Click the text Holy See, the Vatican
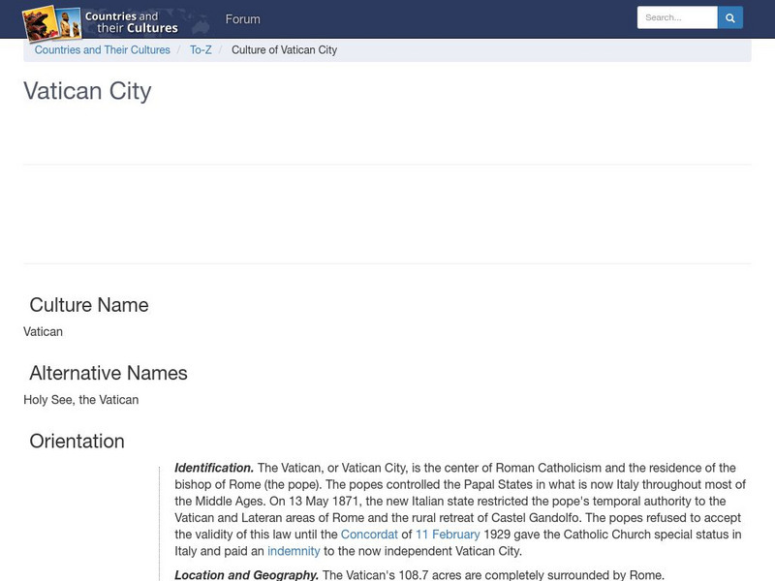Screen dimensions: 775x581 tap(81, 400)
